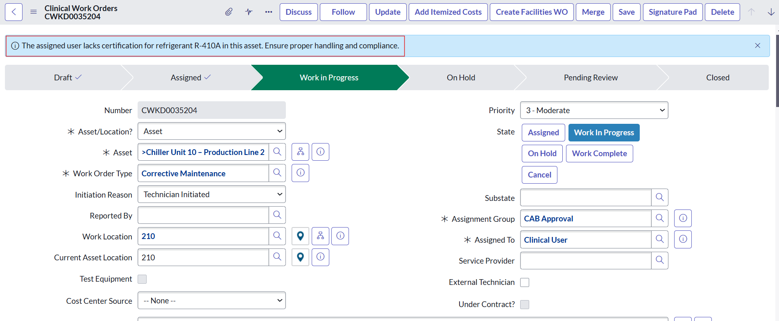
Task: Toggle the Under Contract checkbox
Action: [x=525, y=305]
